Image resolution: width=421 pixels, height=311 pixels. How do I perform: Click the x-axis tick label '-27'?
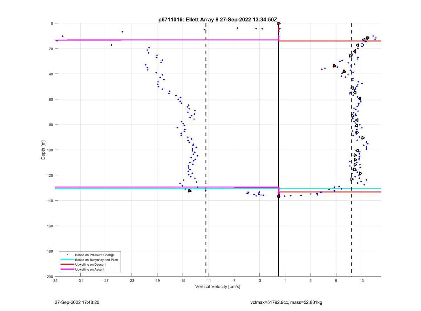click(x=106, y=281)
